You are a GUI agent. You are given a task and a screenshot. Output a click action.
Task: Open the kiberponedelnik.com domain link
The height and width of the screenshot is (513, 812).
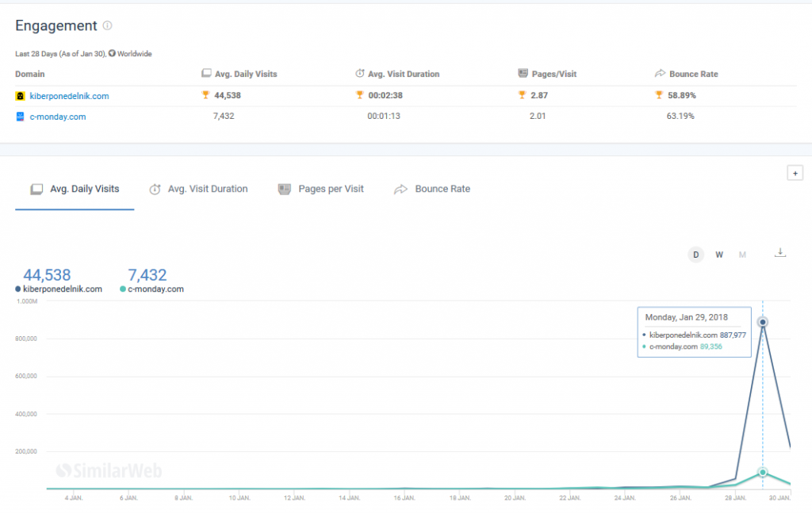(75, 96)
